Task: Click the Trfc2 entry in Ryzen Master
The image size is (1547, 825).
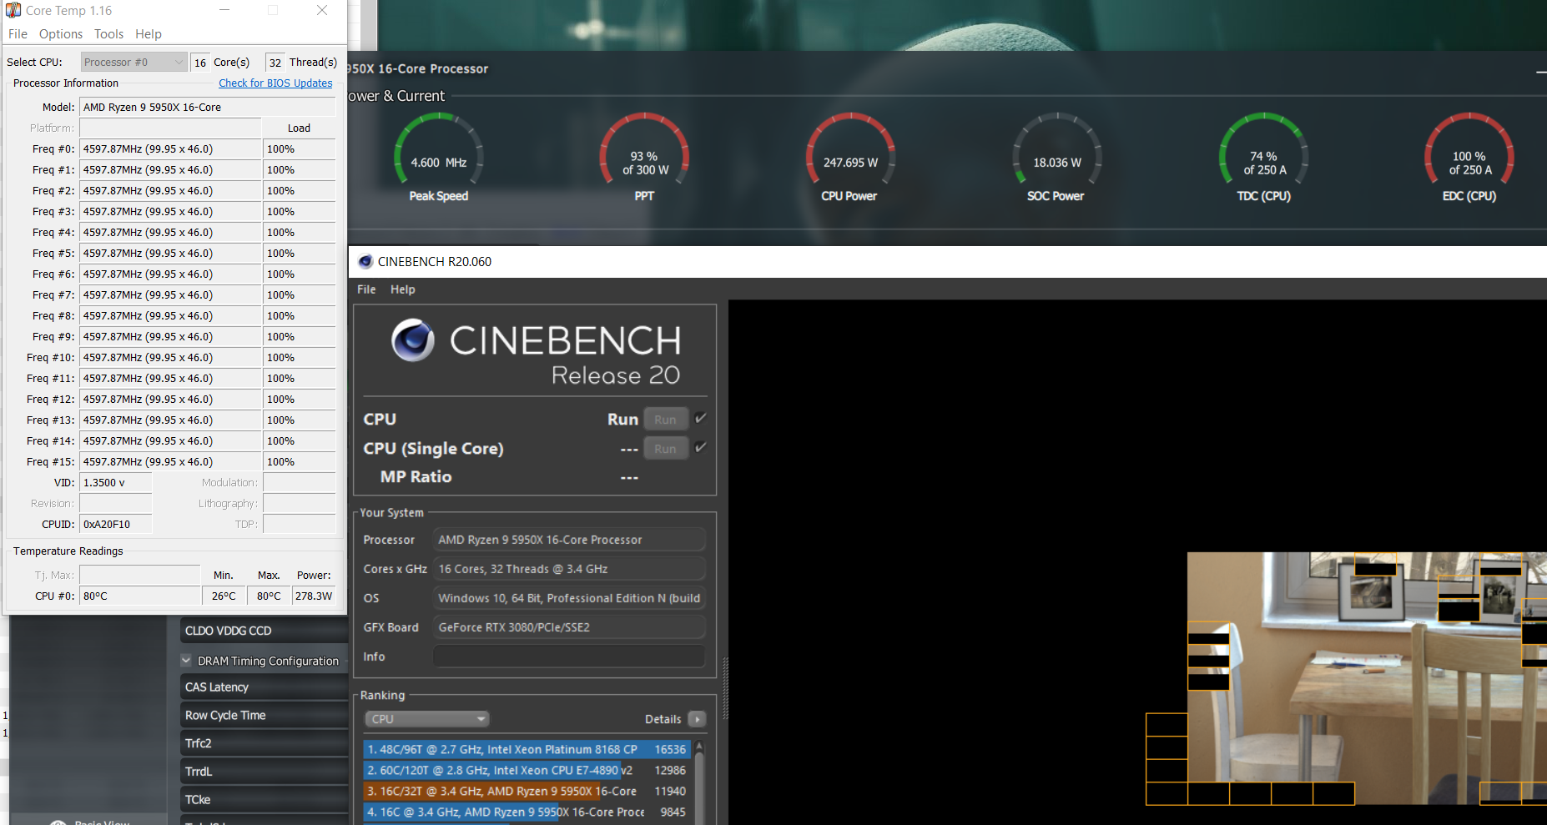Action: click(x=264, y=743)
